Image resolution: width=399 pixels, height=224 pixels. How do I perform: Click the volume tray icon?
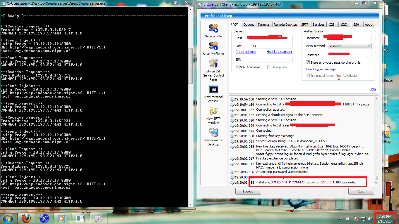(370, 218)
